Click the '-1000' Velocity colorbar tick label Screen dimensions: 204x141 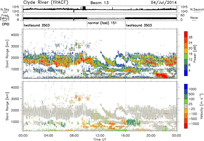pos(194,124)
